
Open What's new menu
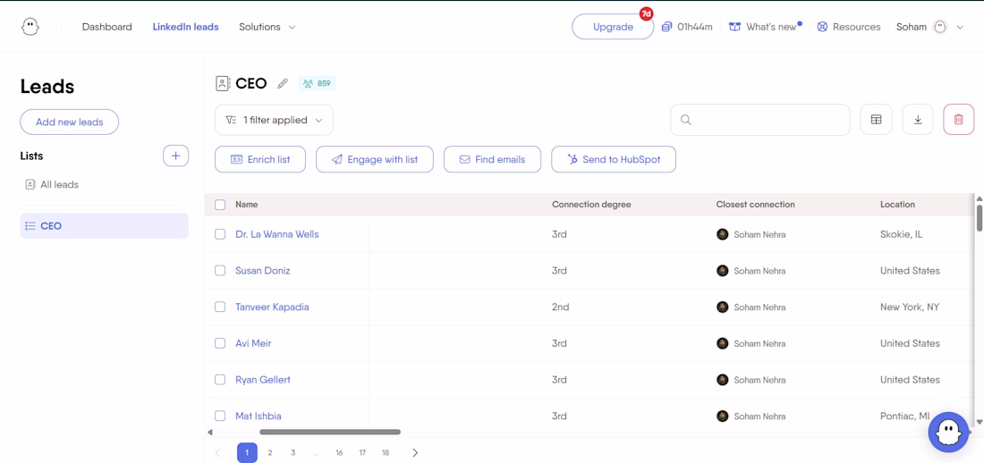(765, 27)
